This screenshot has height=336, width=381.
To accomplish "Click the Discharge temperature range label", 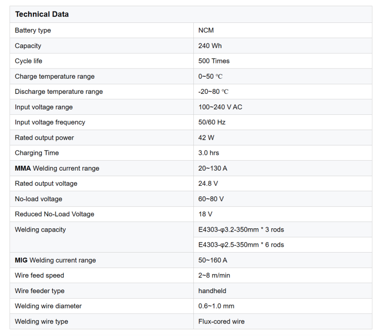I will 59,92.
